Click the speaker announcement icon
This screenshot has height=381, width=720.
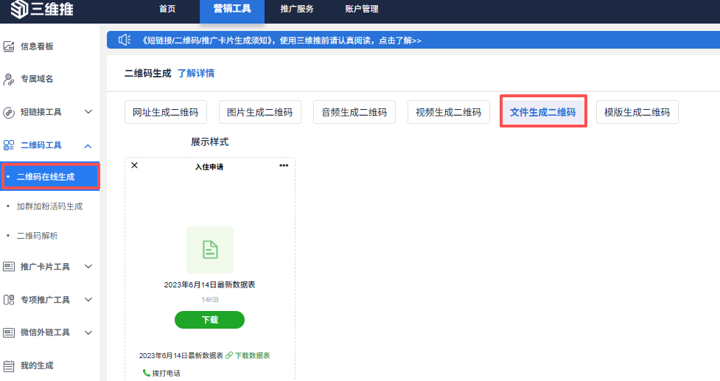[x=124, y=41]
